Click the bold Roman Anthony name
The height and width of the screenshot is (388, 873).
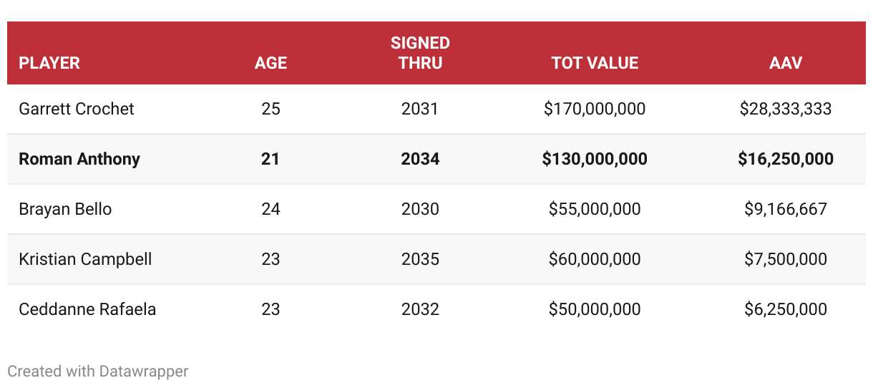pyautogui.click(x=79, y=159)
